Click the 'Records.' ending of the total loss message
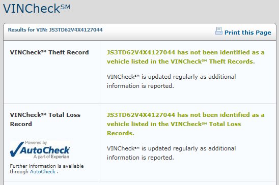This screenshot has width=279, height=185. [121, 133]
